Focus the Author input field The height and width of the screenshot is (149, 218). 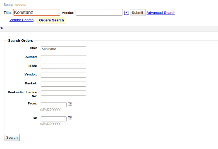tap(63, 58)
